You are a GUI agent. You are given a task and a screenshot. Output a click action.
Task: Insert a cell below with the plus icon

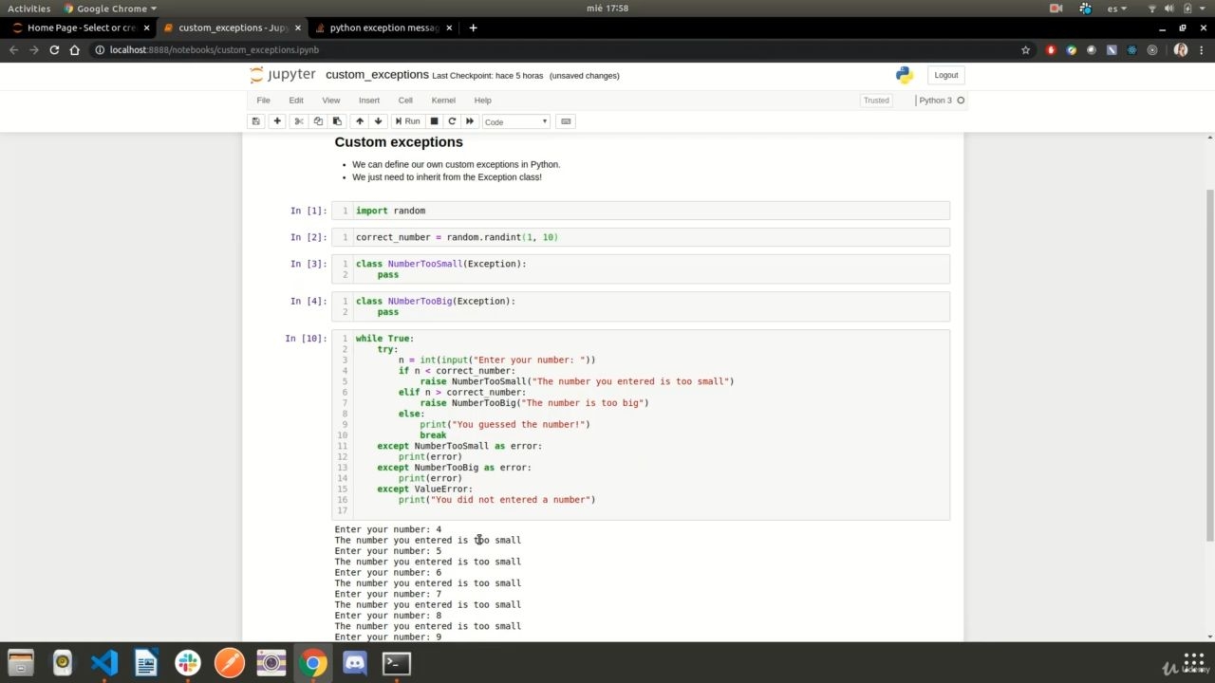point(277,121)
